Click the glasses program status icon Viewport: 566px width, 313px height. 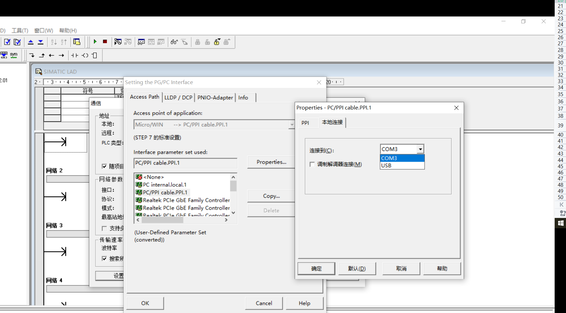(x=174, y=42)
